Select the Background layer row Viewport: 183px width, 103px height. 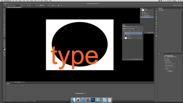pos(132,38)
